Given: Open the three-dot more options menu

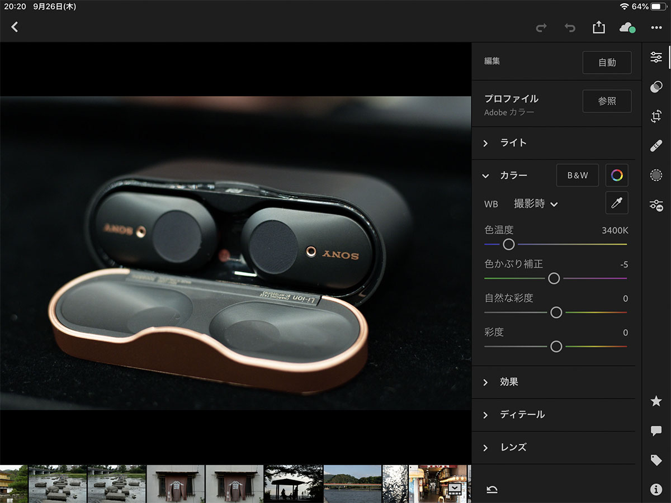Looking at the screenshot, I should [656, 27].
